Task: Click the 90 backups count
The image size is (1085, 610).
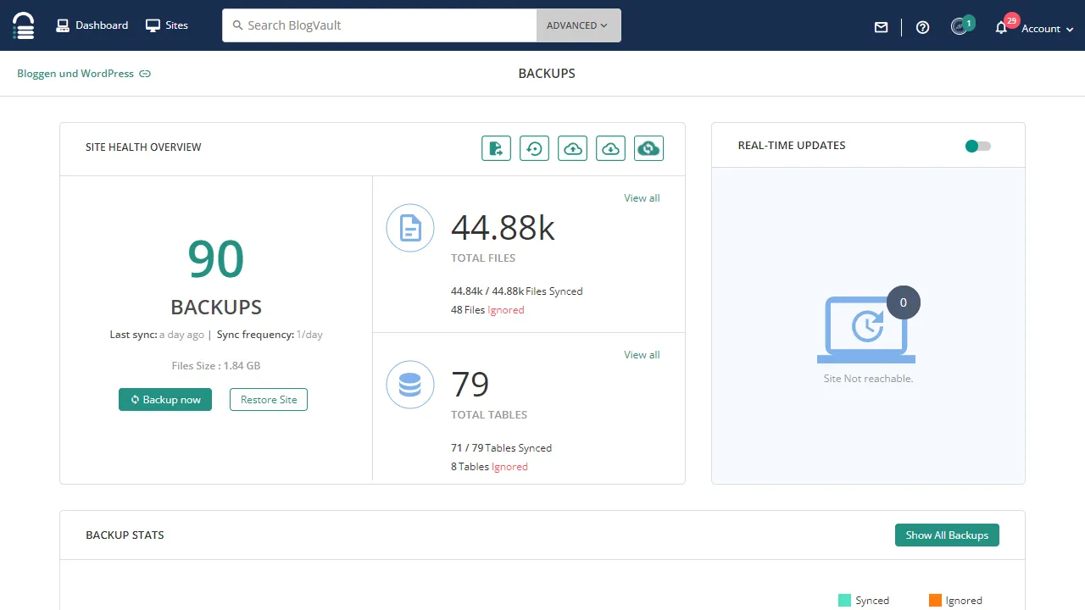Action: [x=216, y=259]
